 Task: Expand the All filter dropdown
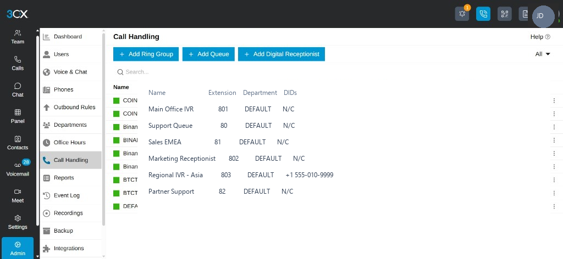click(543, 54)
